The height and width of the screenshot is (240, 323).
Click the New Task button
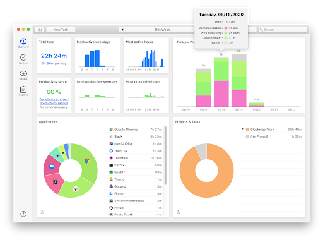pyautogui.click(x=61, y=30)
